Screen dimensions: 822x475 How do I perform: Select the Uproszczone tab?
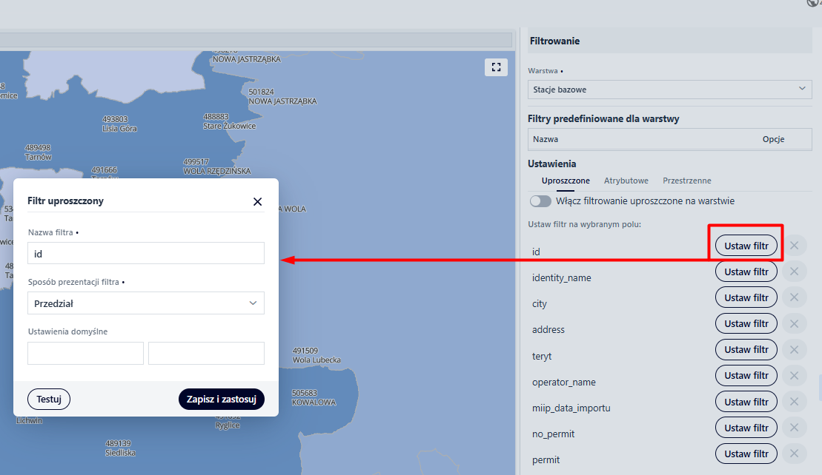pyautogui.click(x=566, y=181)
